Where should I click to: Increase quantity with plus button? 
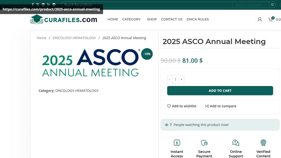click(x=181, y=79)
